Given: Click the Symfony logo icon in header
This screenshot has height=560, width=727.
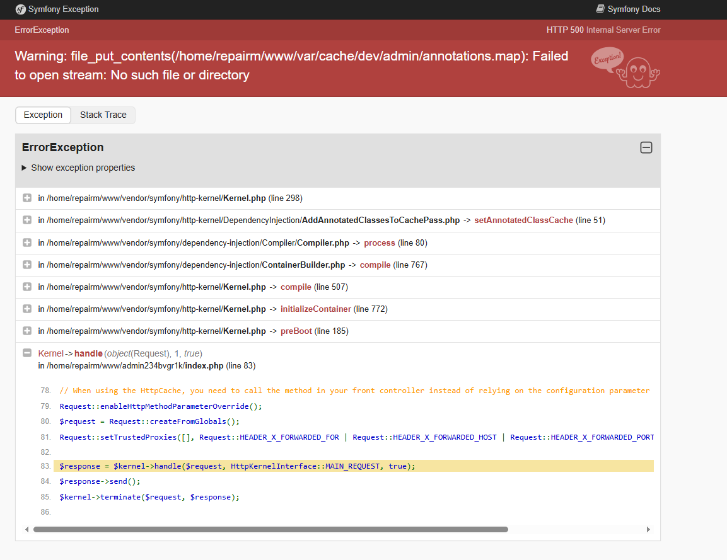Looking at the screenshot, I should (x=20, y=9).
